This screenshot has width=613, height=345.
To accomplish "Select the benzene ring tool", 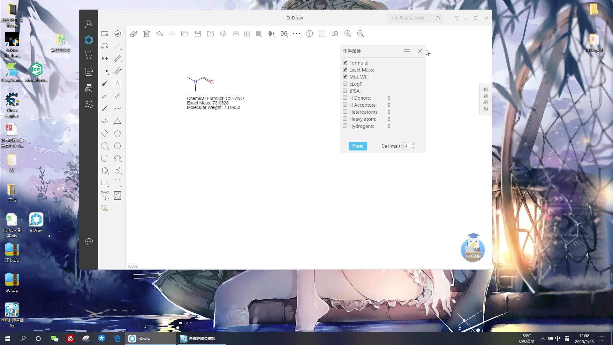I will coord(105,171).
